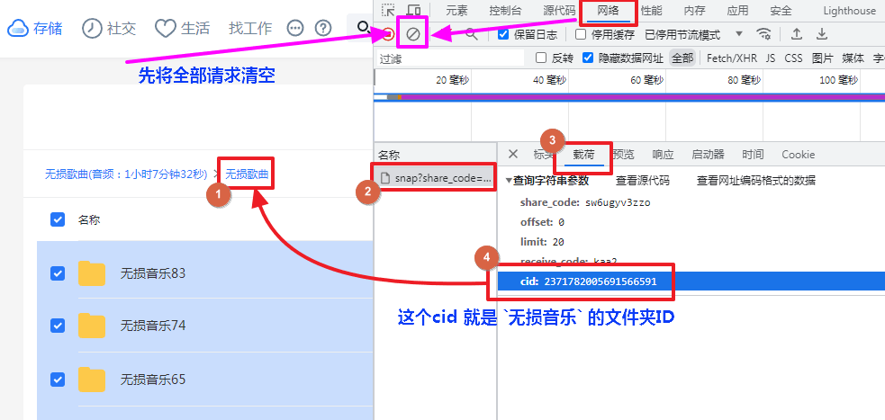Click the 无损歌曲 breadcrumb link
Viewport: 885px width, 420px height.
247,174
